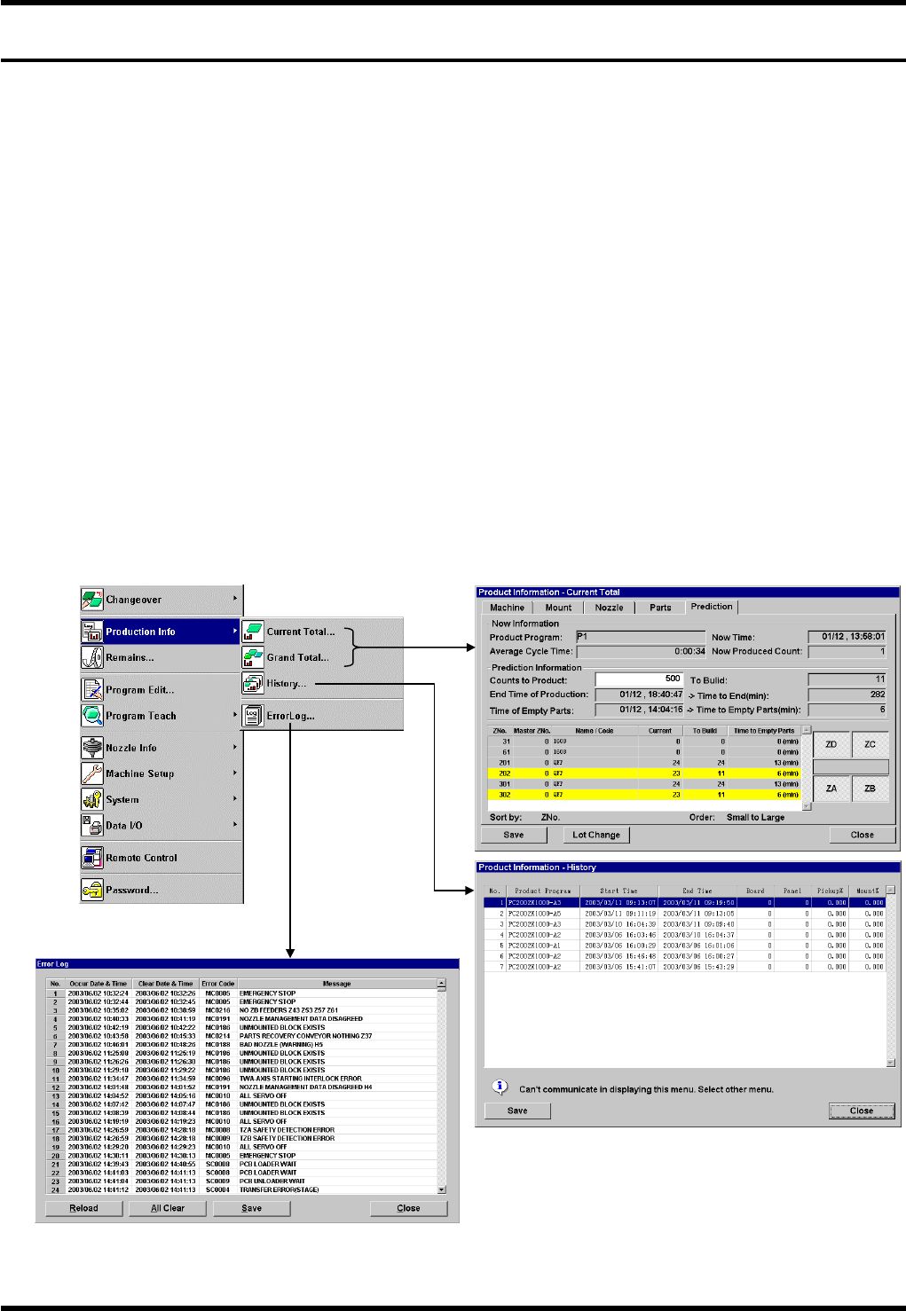This screenshot has height=1311, width=906.
Task: Click the ErrorLog submenu icon
Action: point(253,715)
